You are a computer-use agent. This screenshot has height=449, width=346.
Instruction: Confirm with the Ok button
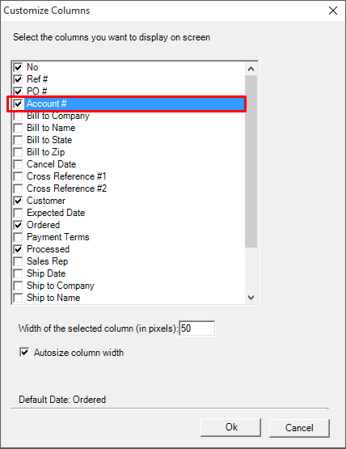coord(230,427)
